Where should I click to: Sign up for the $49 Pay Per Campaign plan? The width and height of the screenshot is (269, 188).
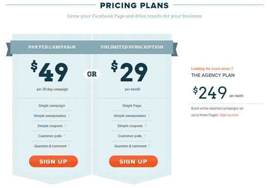[x=53, y=161]
